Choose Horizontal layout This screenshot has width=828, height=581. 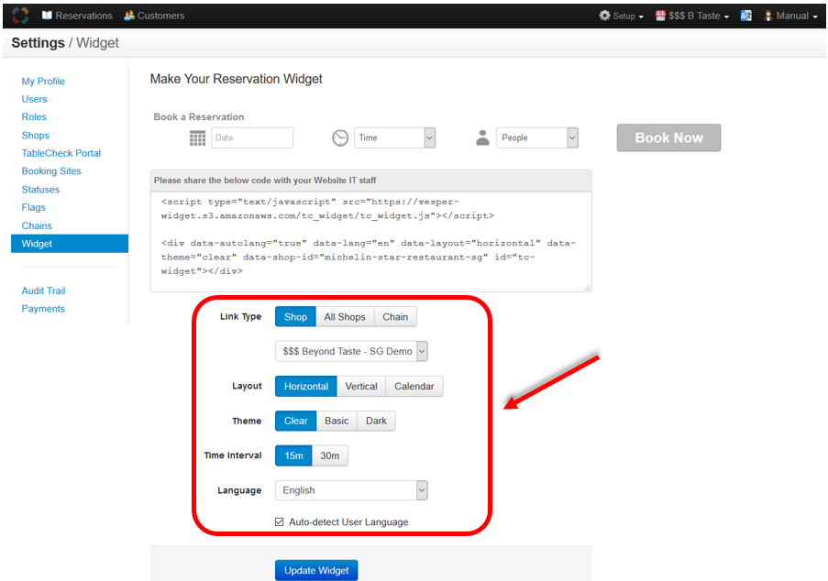(306, 387)
